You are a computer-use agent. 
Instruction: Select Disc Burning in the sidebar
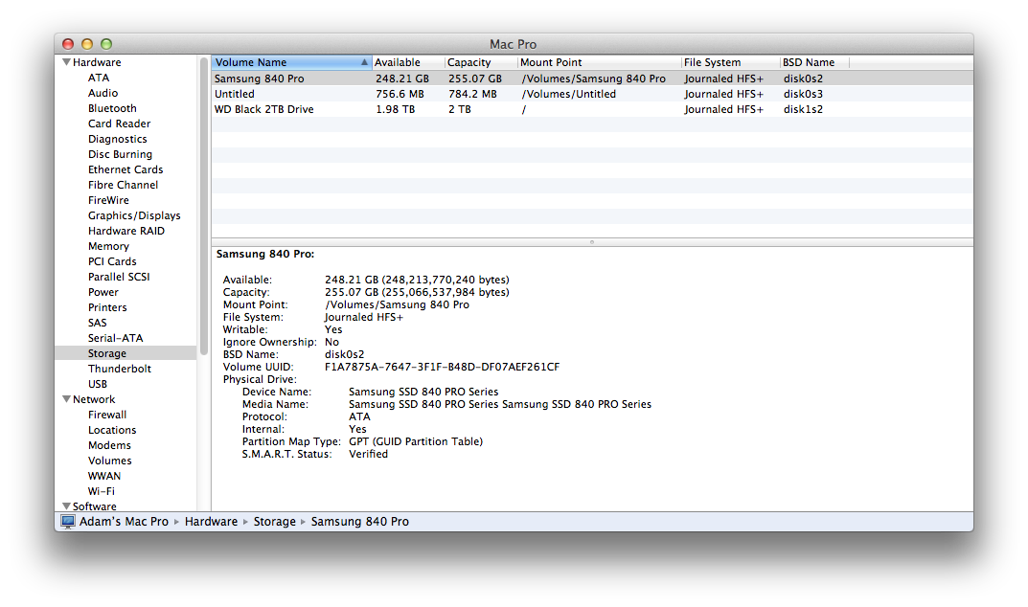click(x=120, y=154)
